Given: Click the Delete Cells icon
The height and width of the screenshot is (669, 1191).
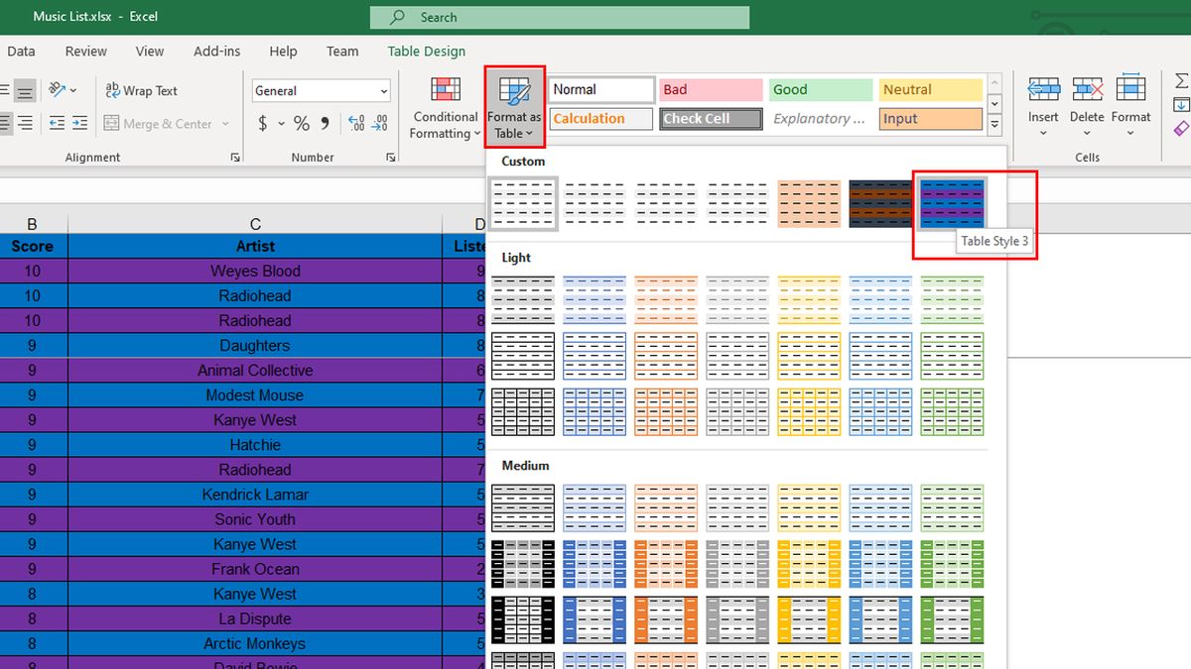Looking at the screenshot, I should pos(1088,88).
